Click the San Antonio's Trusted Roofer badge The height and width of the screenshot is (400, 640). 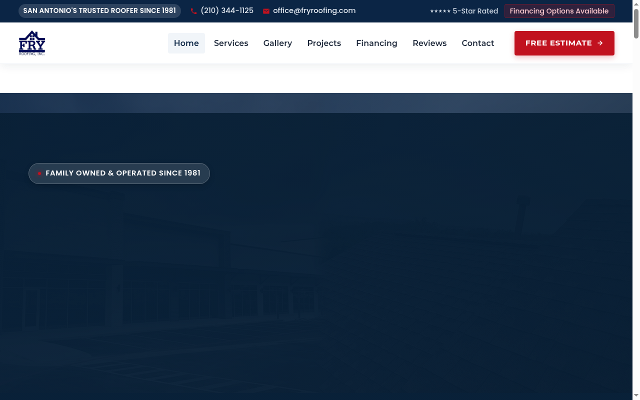(x=99, y=11)
